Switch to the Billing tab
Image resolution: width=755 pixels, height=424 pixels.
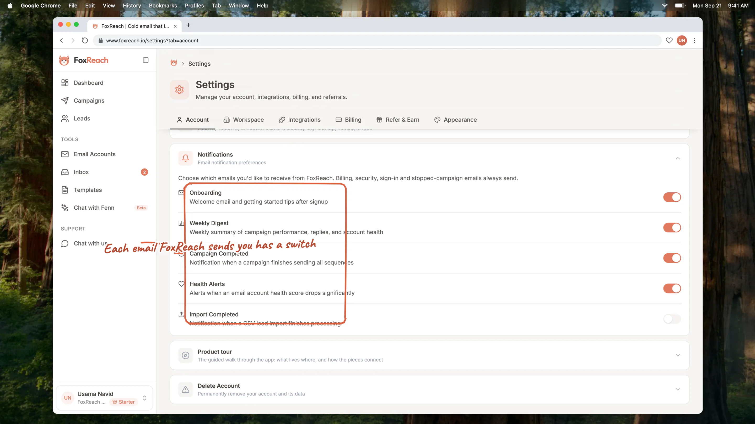click(348, 120)
